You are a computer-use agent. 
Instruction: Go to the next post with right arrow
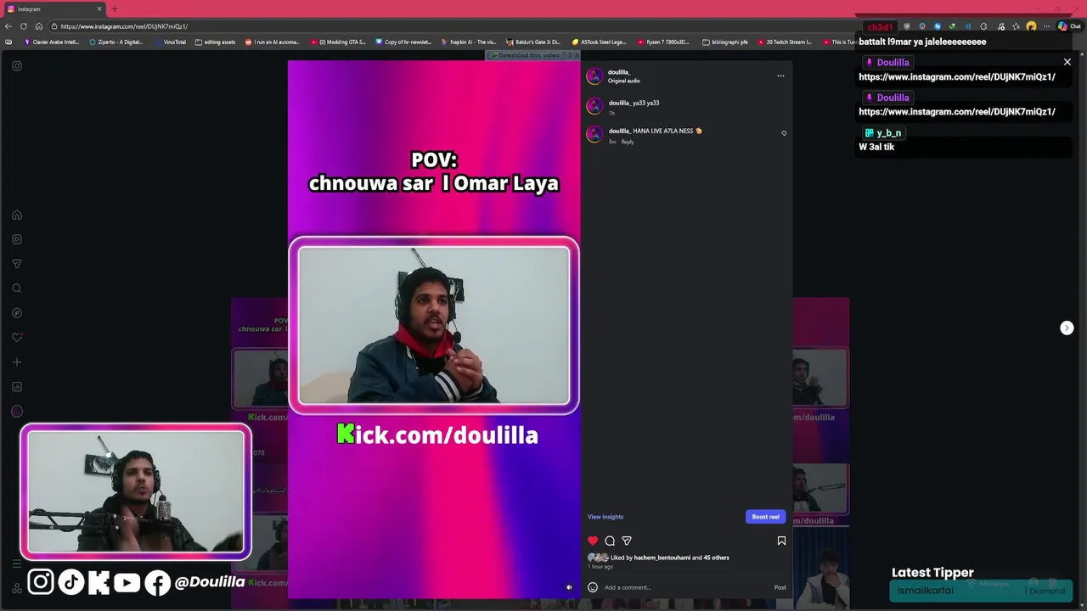click(x=1067, y=328)
